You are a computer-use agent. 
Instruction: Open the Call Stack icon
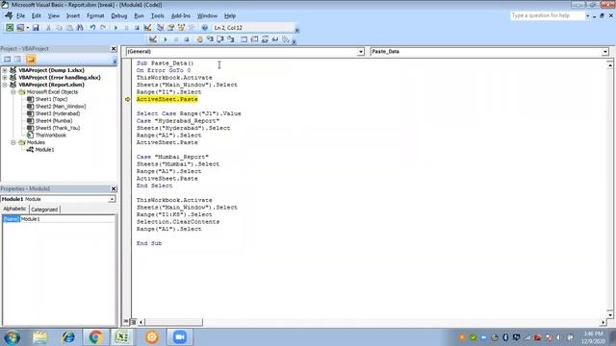286,39
